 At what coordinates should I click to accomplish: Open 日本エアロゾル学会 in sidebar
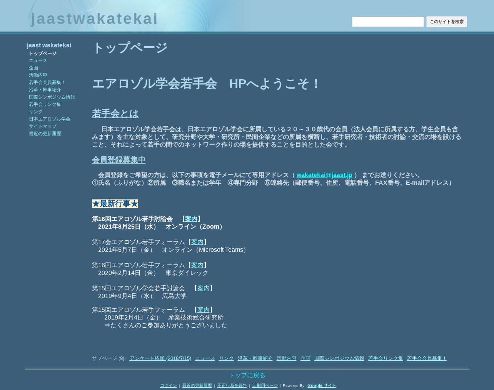pos(50,119)
